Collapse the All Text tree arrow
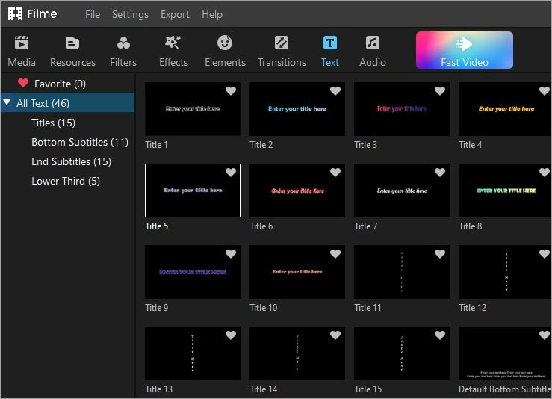Viewport: 552px width, 399px height. coord(7,103)
